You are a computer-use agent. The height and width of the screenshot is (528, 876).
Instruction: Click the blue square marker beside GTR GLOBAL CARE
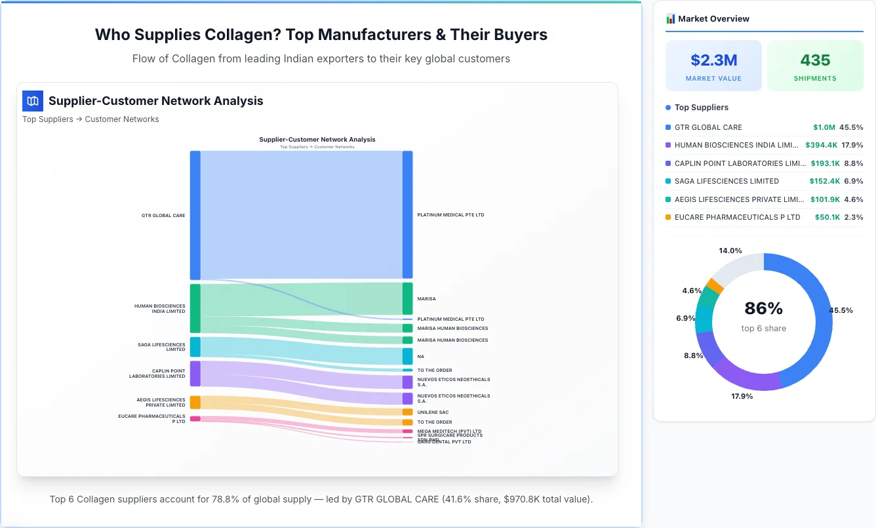click(669, 127)
